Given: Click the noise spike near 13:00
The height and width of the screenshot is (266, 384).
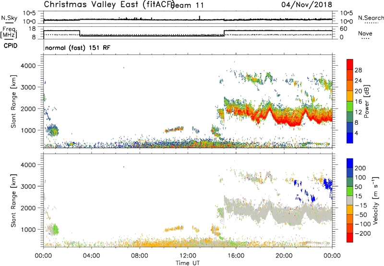Looking at the screenshot, I should coord(200,18).
